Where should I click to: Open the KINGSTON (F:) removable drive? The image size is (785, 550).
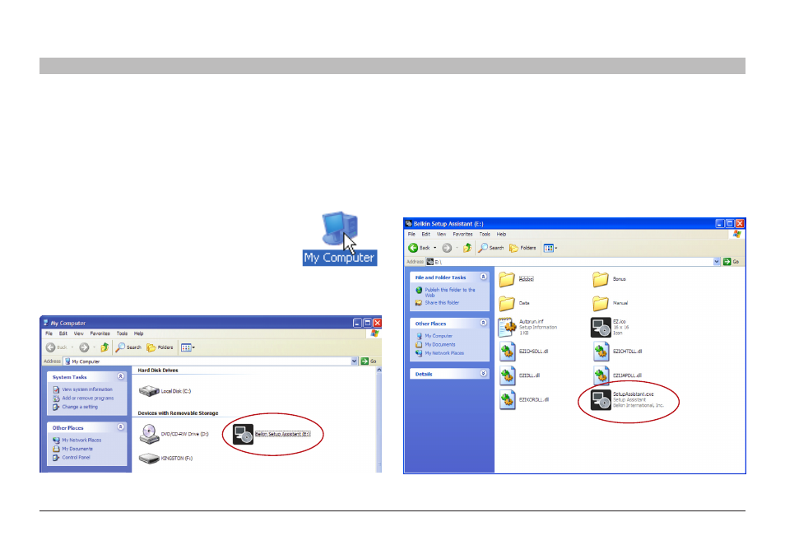point(165,458)
